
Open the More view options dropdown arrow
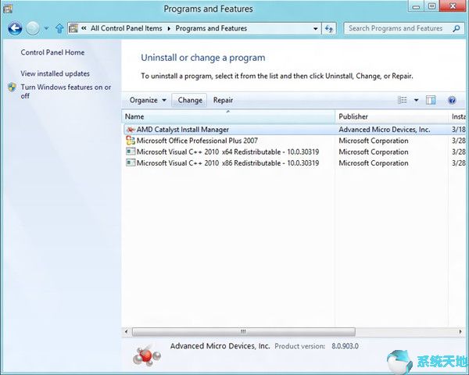(x=416, y=100)
